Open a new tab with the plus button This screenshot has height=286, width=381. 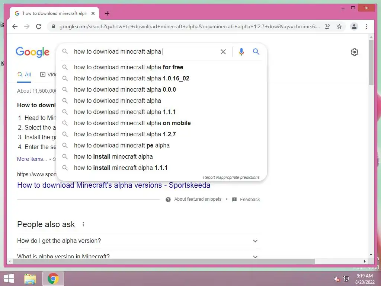tap(107, 13)
